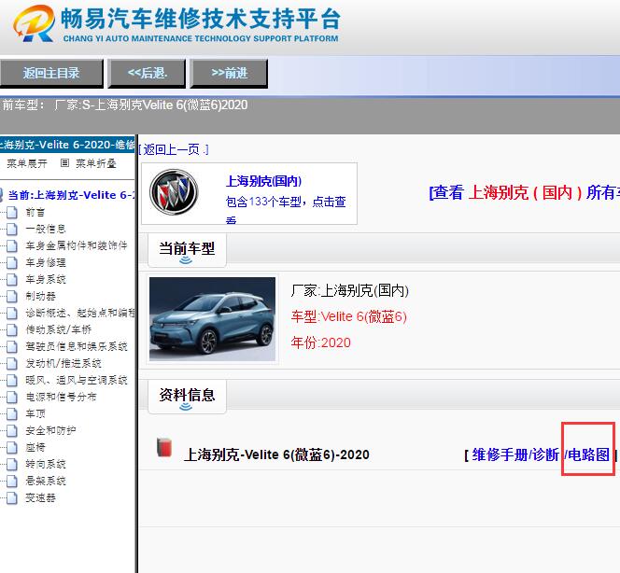
Task: Open the 驾驶员信息和娱乐系统 tree item
Action: 77,346
